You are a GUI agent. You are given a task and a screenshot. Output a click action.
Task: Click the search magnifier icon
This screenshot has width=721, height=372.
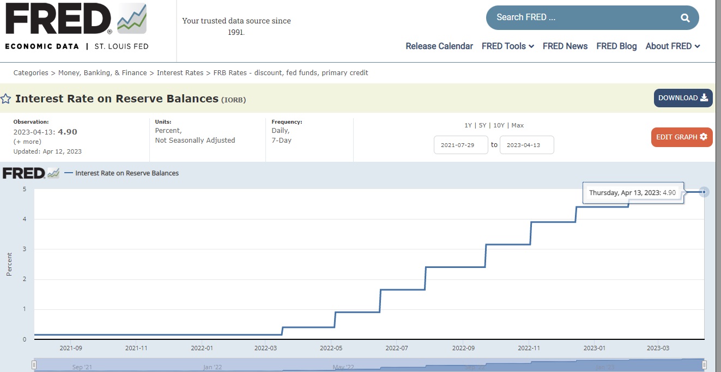(685, 18)
